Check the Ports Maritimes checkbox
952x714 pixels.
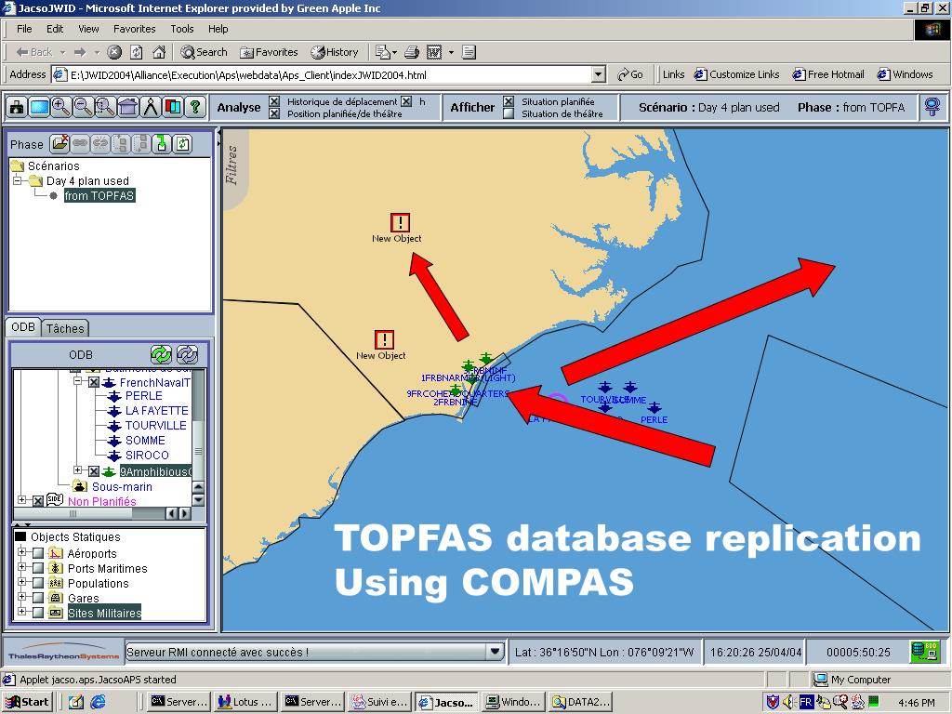37,568
